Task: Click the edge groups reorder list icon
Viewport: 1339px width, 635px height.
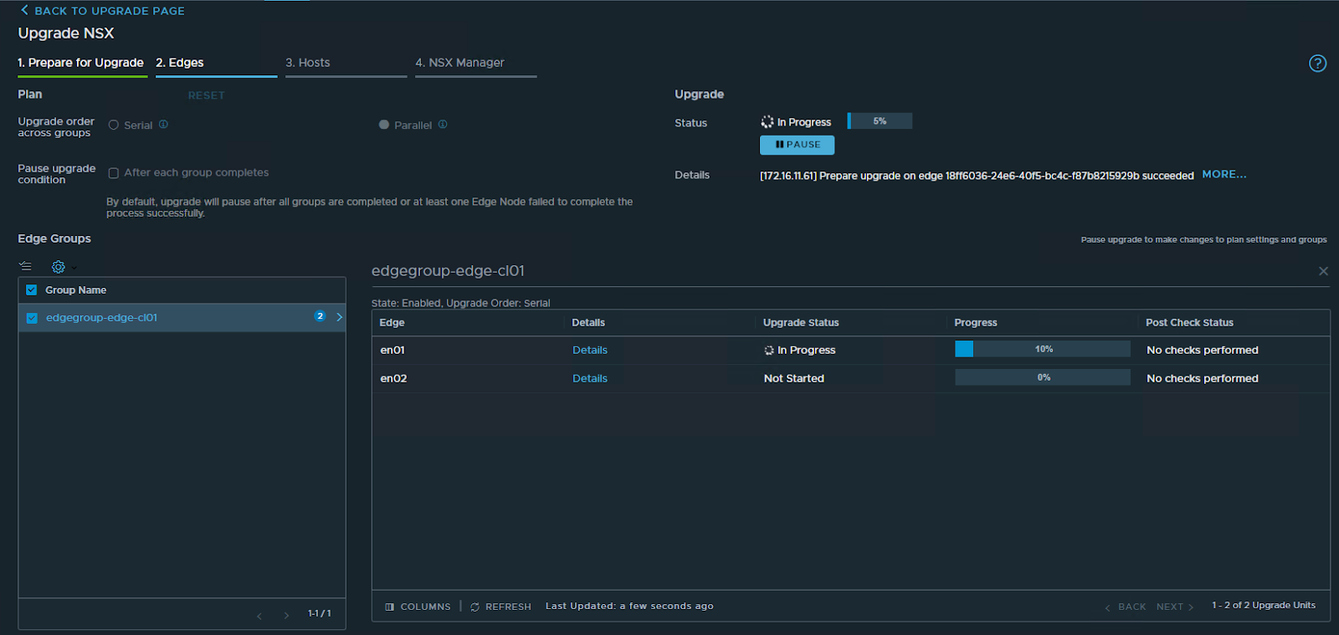Action: point(25,266)
